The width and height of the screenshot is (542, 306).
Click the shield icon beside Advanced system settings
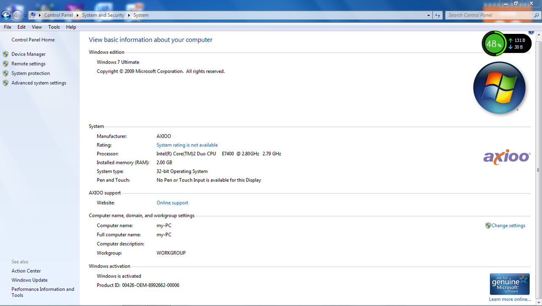6,83
